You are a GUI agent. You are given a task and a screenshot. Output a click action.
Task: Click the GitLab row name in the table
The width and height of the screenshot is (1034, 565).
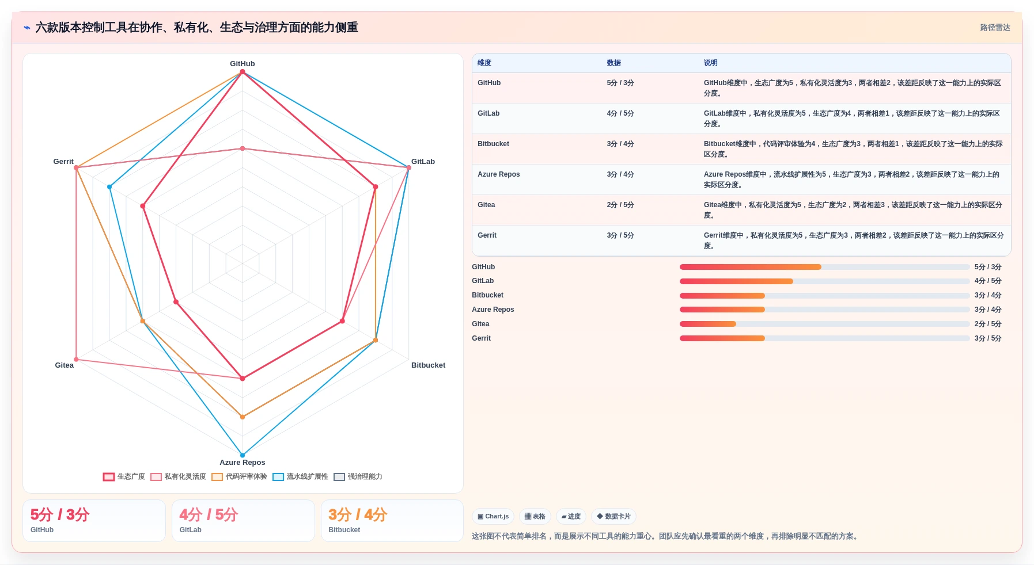pos(488,113)
